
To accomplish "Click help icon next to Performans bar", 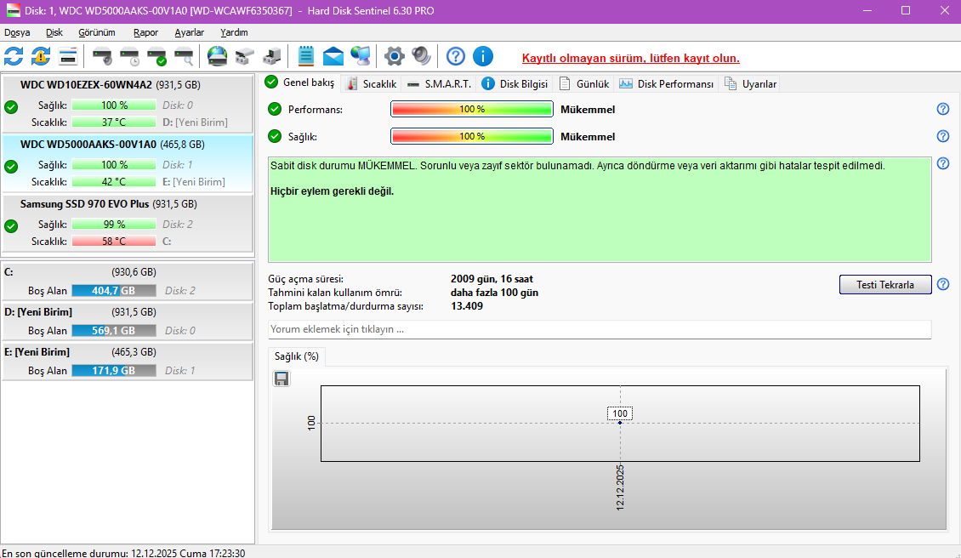I will (943, 109).
